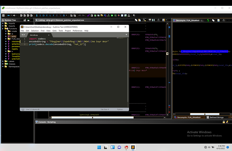Expand the Classes folder in Symbol Tree
The image size is (232, 151).
click(x=3, y=64)
